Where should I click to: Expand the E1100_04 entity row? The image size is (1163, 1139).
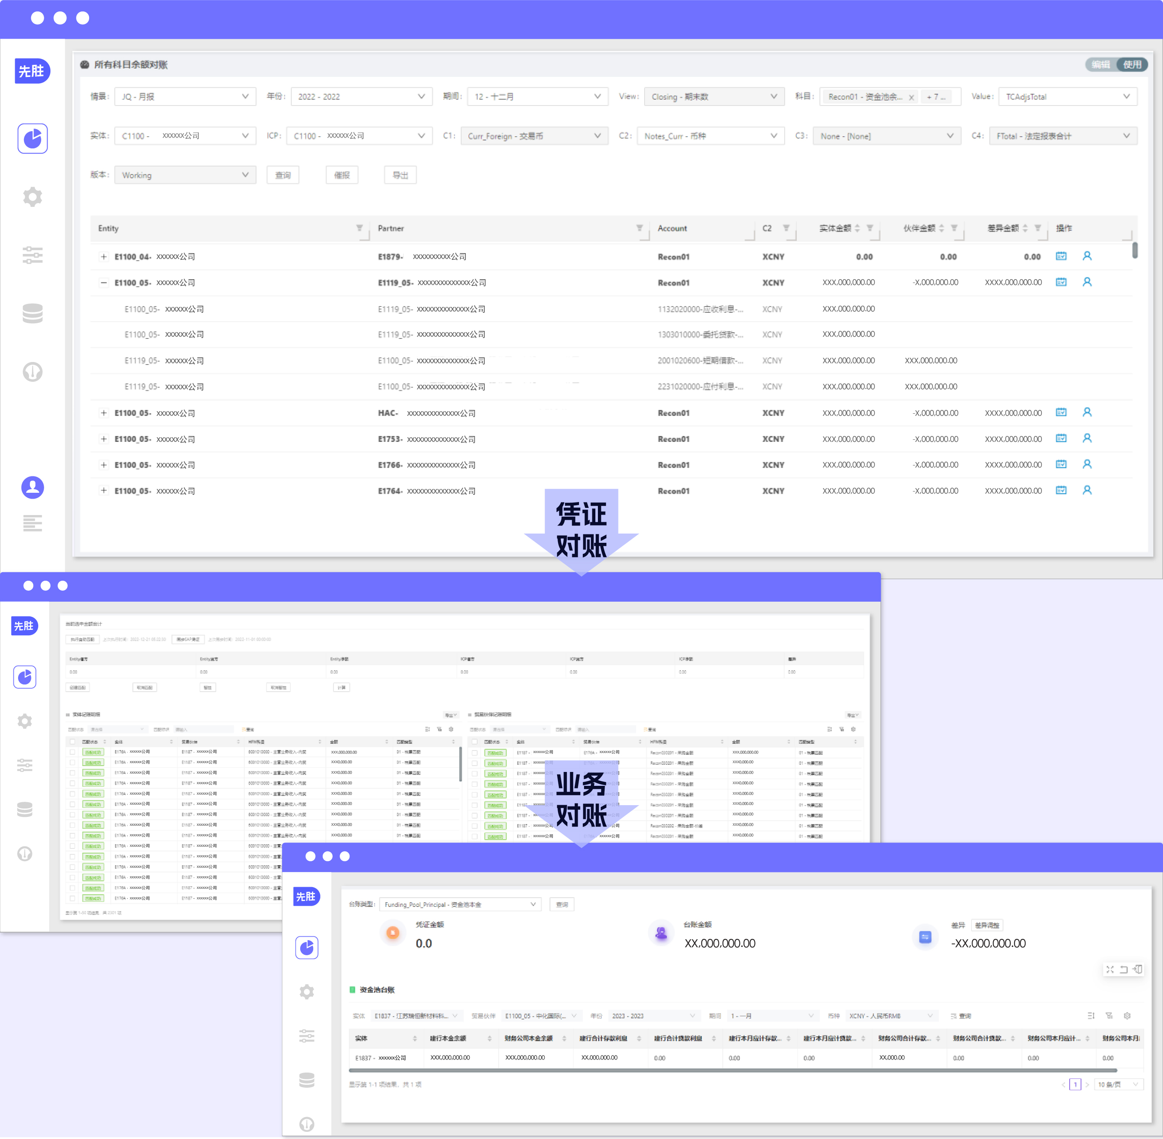pyautogui.click(x=103, y=256)
